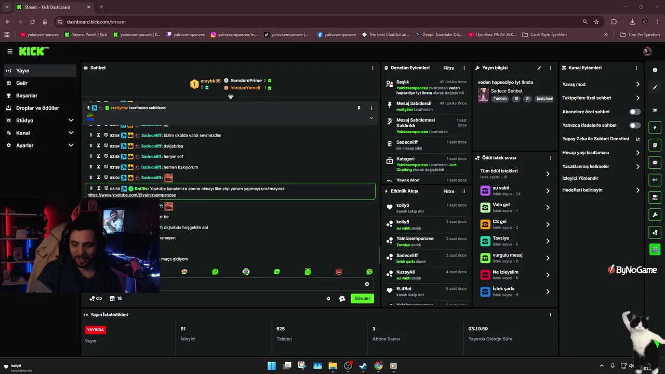Image resolution: width=665 pixels, height=374 pixels.
Task: Filter the Denetim Eylemleri list
Action: (x=448, y=68)
